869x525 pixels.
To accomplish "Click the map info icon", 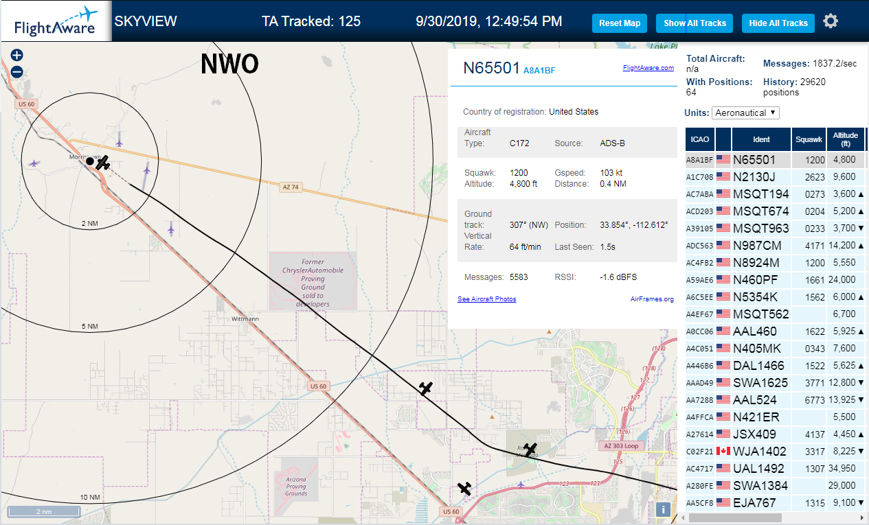I will [663, 509].
